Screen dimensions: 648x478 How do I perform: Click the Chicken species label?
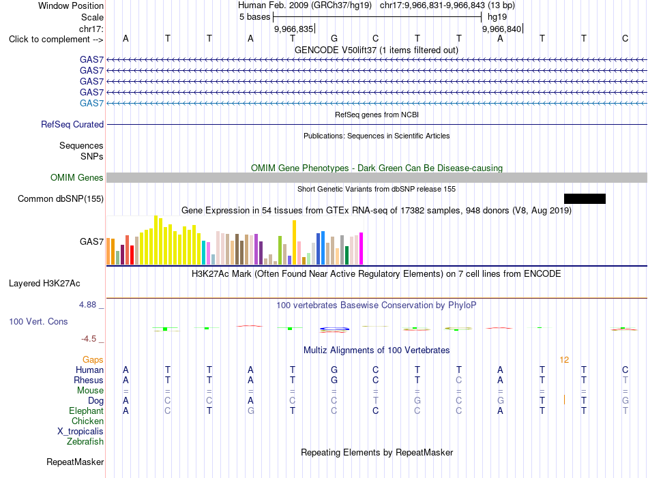[87, 421]
